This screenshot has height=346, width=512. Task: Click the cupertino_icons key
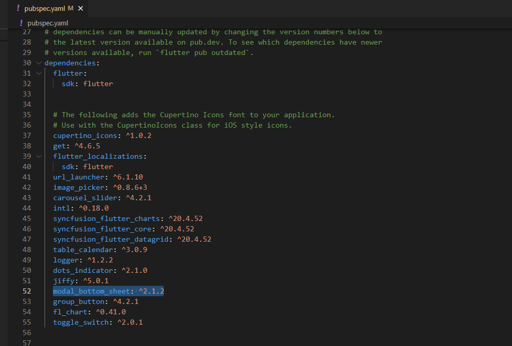click(x=85, y=135)
